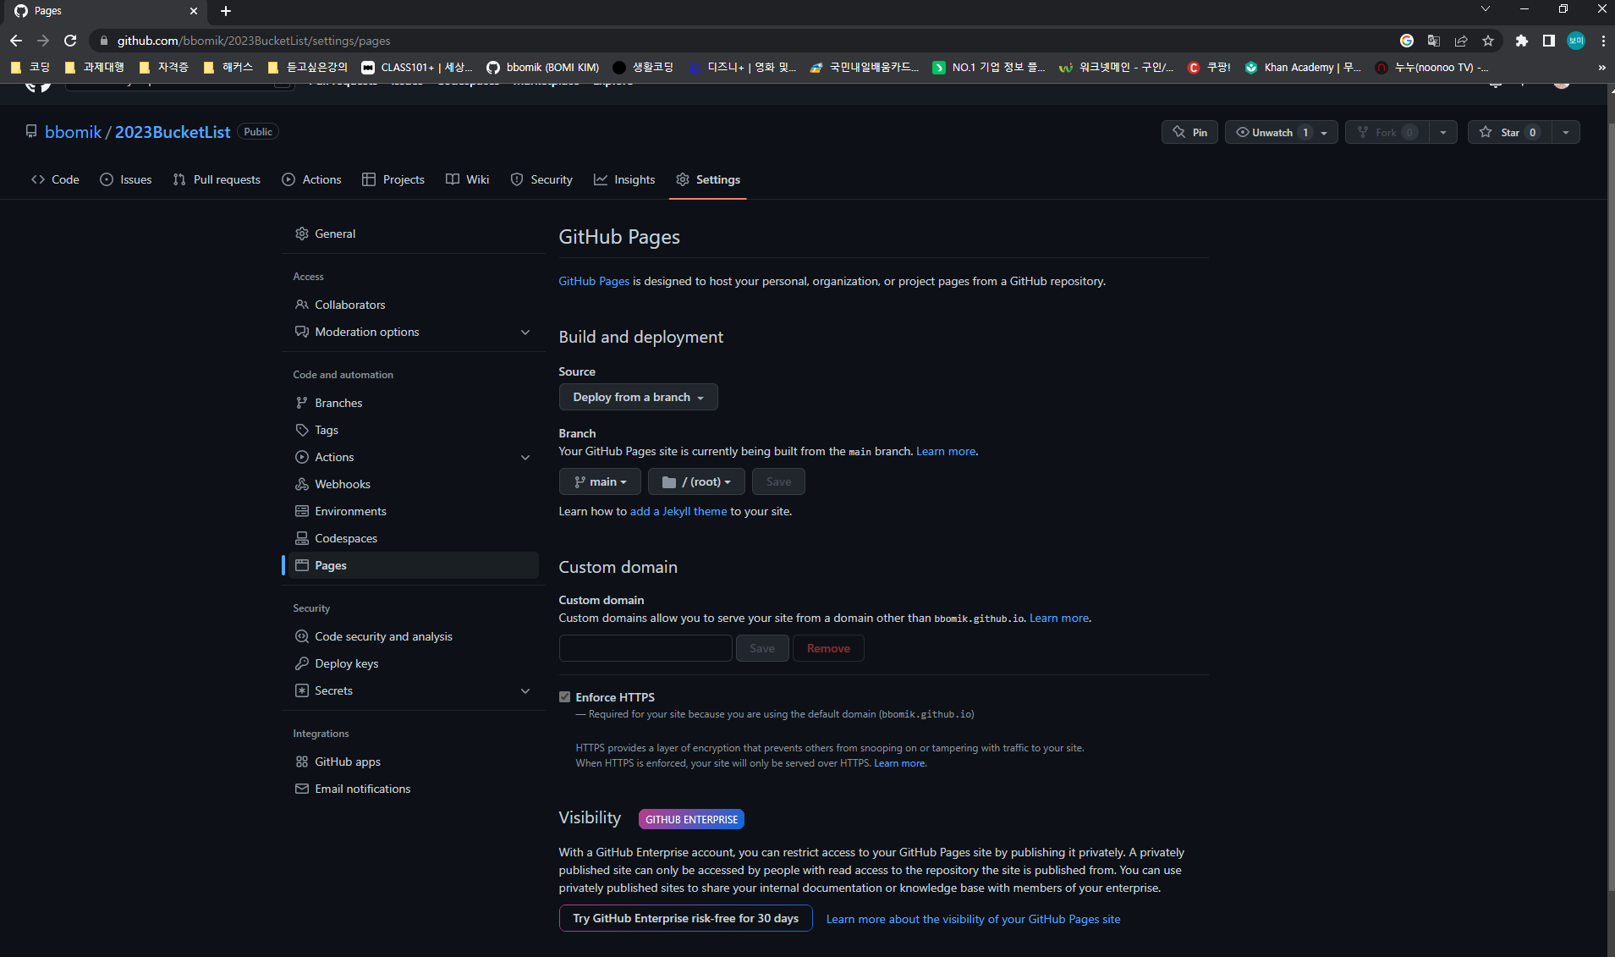This screenshot has width=1615, height=957.
Task: Close the Pages browser tab
Action: (x=194, y=11)
